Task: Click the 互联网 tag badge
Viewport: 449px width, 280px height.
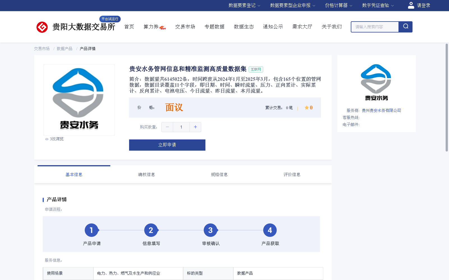Action: (x=256, y=69)
